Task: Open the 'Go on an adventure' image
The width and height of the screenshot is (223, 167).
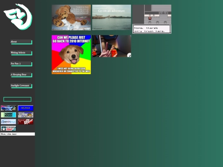Action: pos(111,17)
